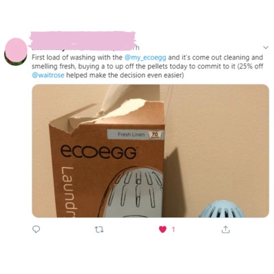
Task: Click the torn top of box
Action: (108, 113)
